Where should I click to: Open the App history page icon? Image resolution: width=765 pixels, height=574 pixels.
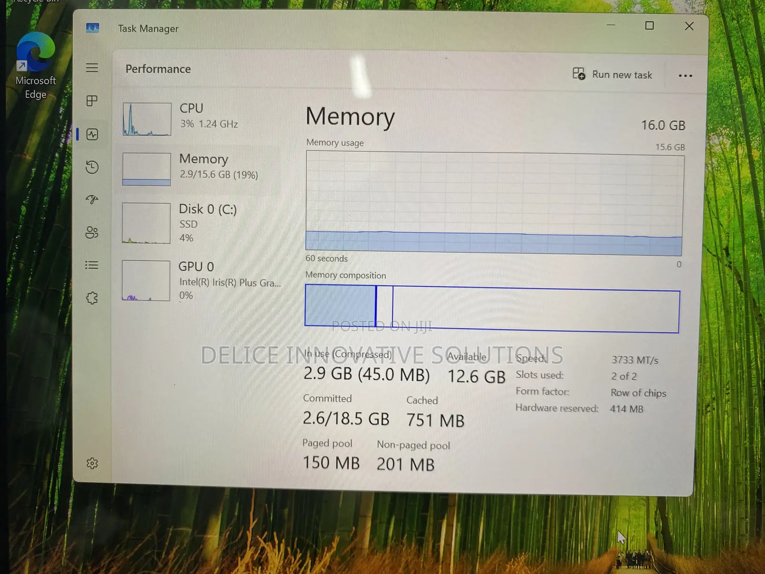click(x=92, y=167)
